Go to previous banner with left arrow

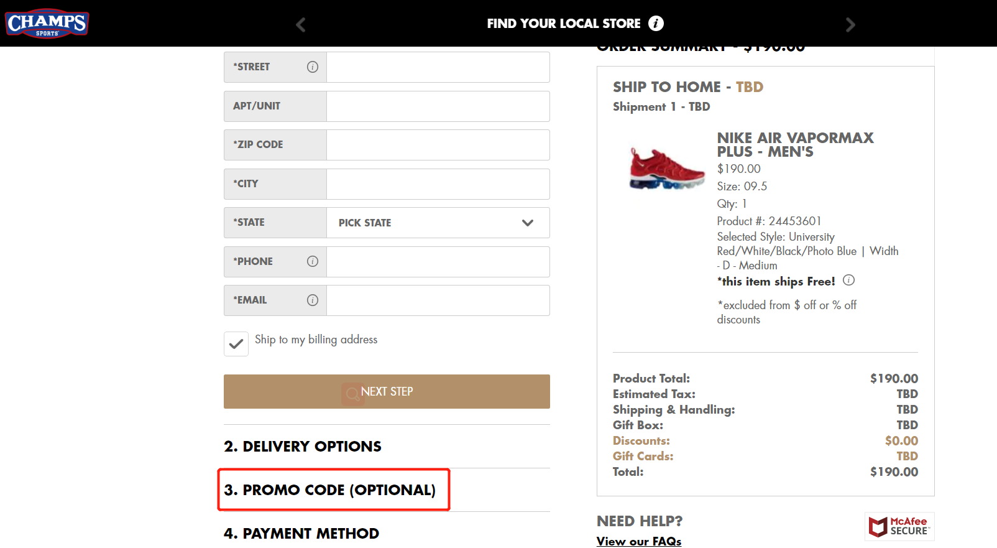(x=301, y=25)
